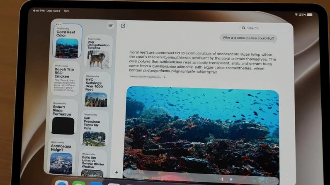Launch the green dock app icon
330x185 pixels.
78,183
